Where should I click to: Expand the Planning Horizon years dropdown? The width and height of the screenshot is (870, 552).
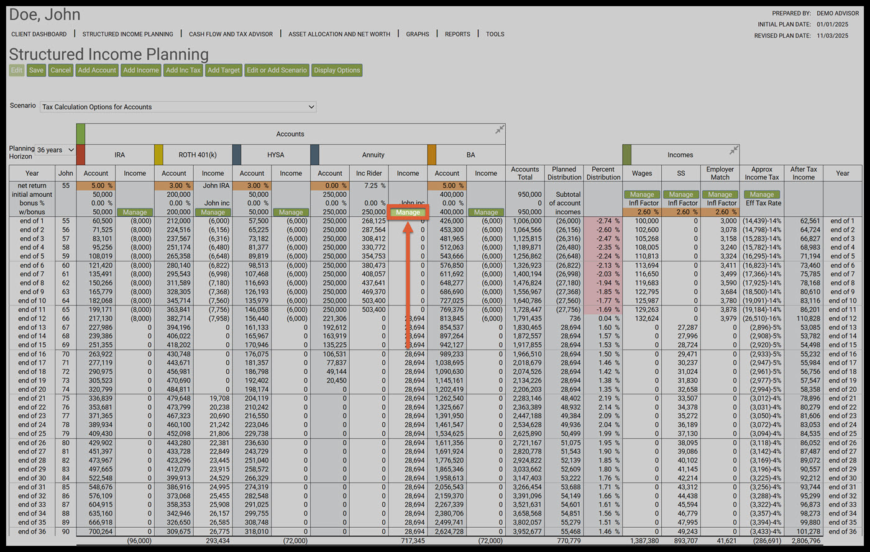click(55, 150)
